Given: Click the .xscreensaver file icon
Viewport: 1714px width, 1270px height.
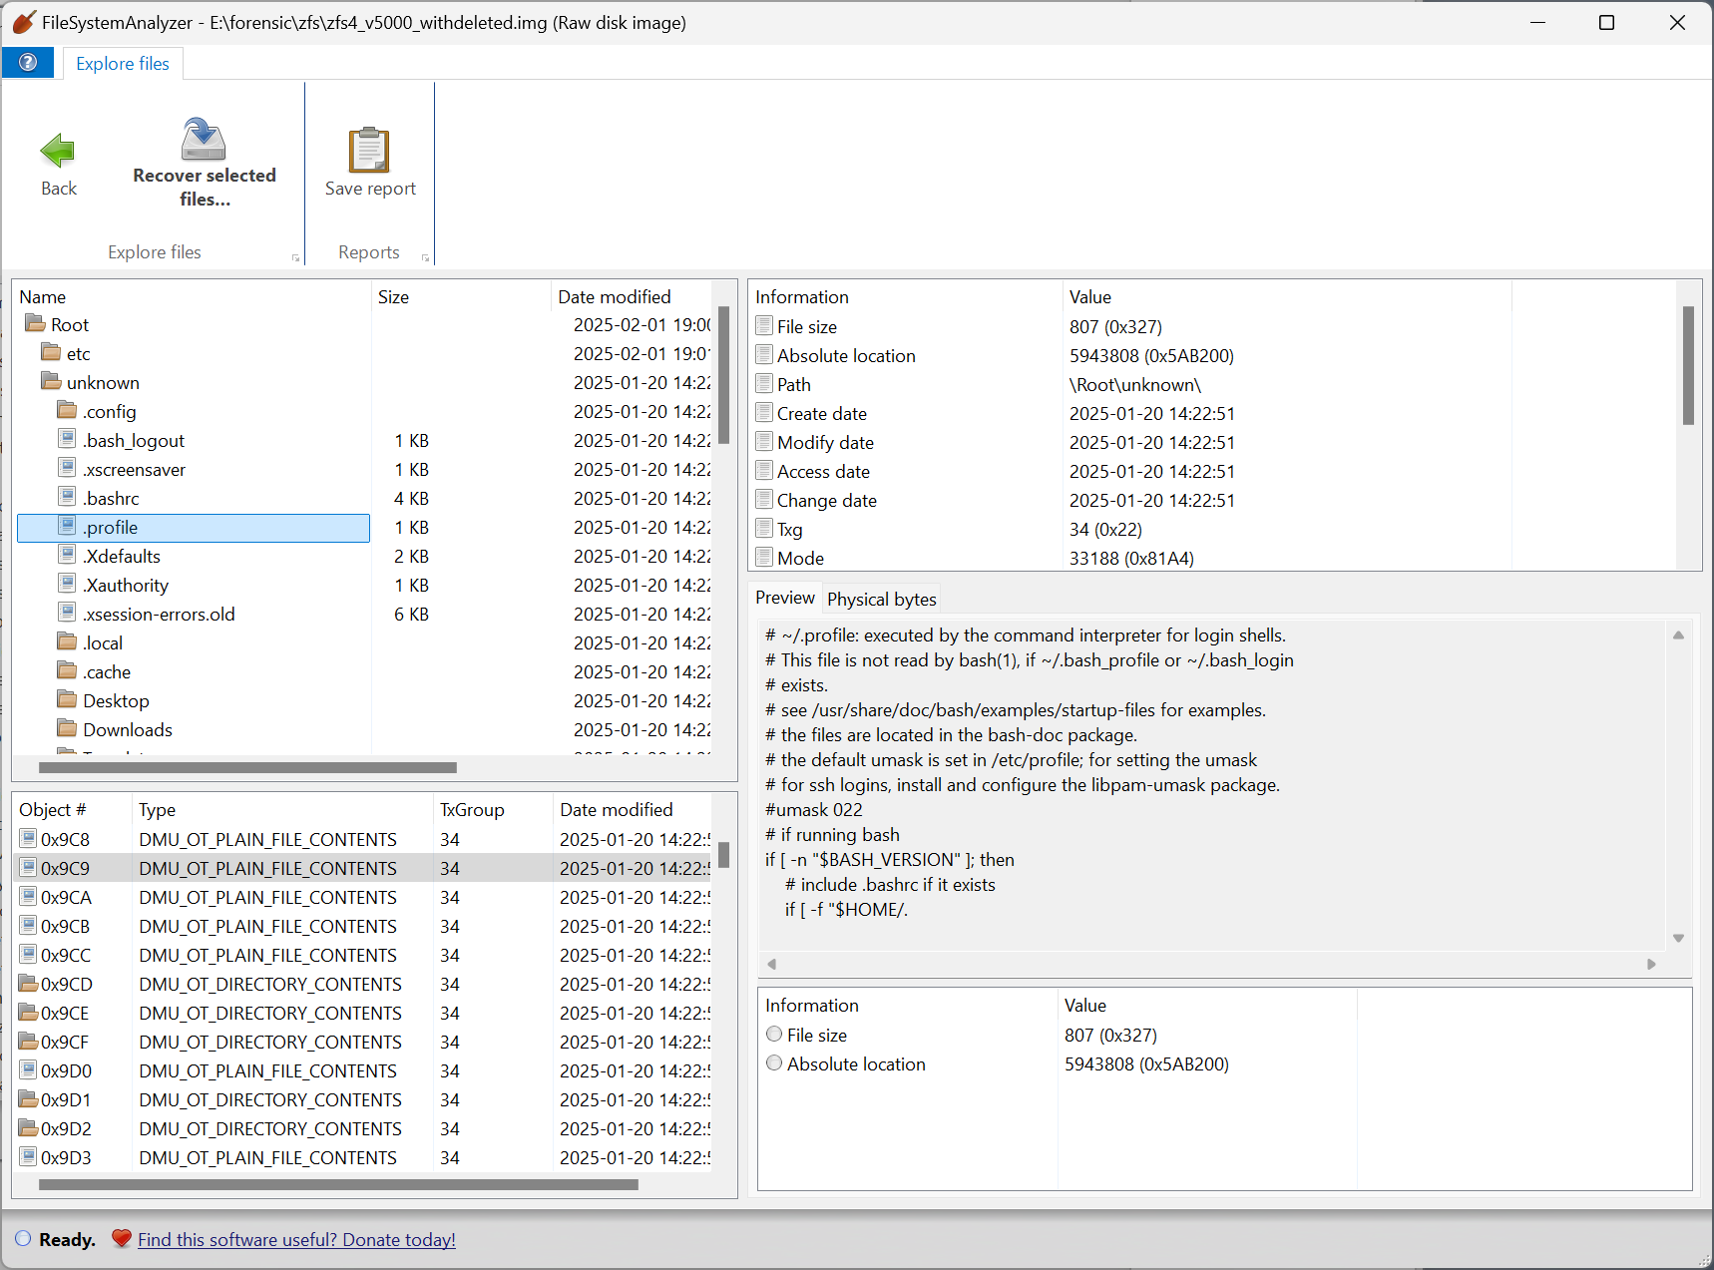Looking at the screenshot, I should (68, 468).
